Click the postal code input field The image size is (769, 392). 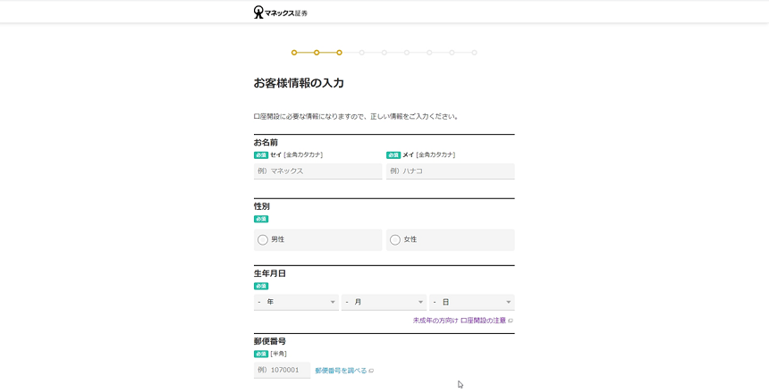tap(282, 370)
